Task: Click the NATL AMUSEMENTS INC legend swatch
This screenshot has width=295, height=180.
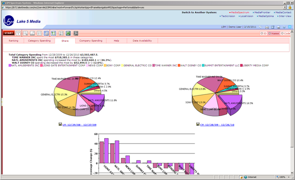Action: [10, 65]
